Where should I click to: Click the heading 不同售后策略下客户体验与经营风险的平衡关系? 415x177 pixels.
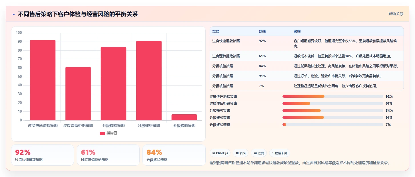coord(78,14)
